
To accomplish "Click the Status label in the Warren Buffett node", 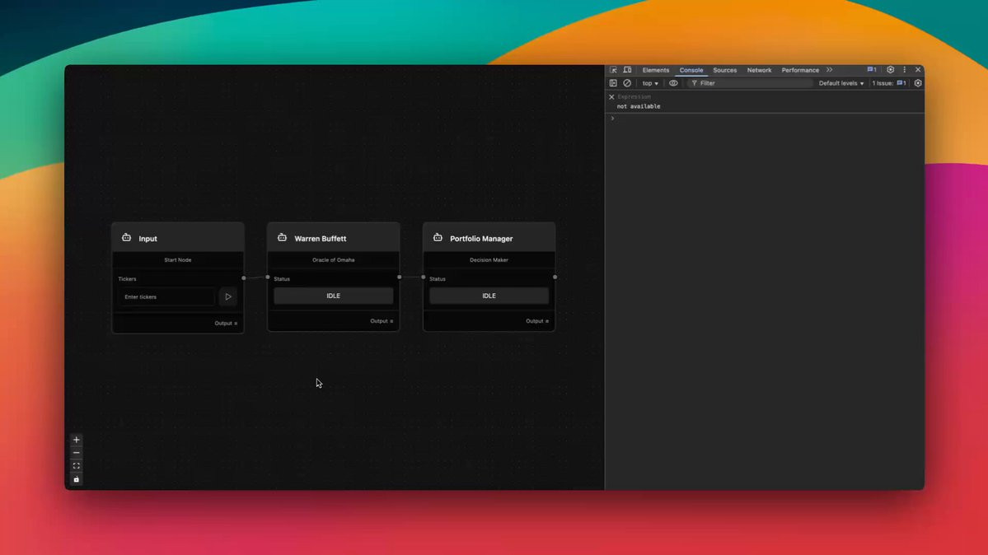I will pos(282,279).
